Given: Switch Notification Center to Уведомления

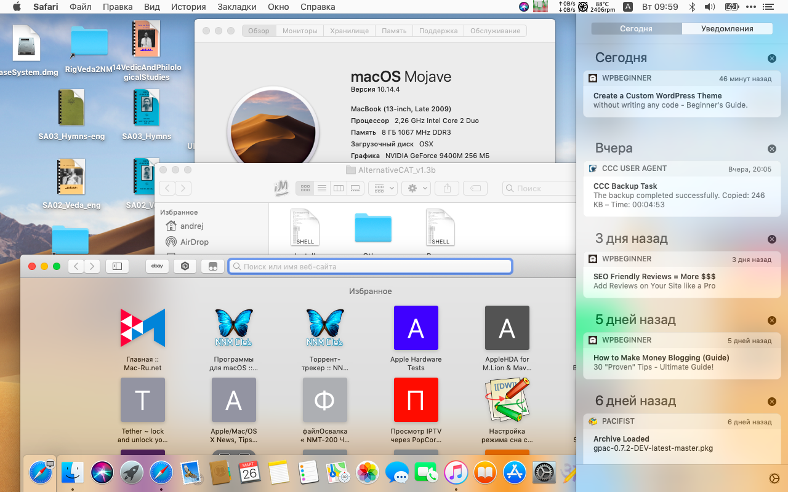Looking at the screenshot, I should (x=727, y=29).
